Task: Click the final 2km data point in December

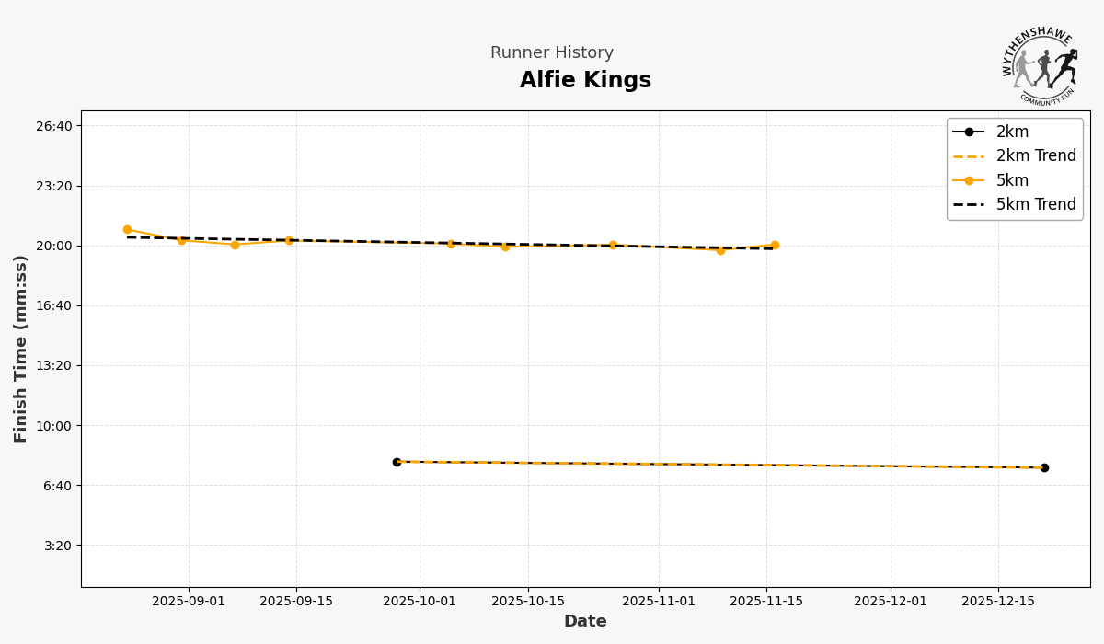Action: tap(1044, 467)
